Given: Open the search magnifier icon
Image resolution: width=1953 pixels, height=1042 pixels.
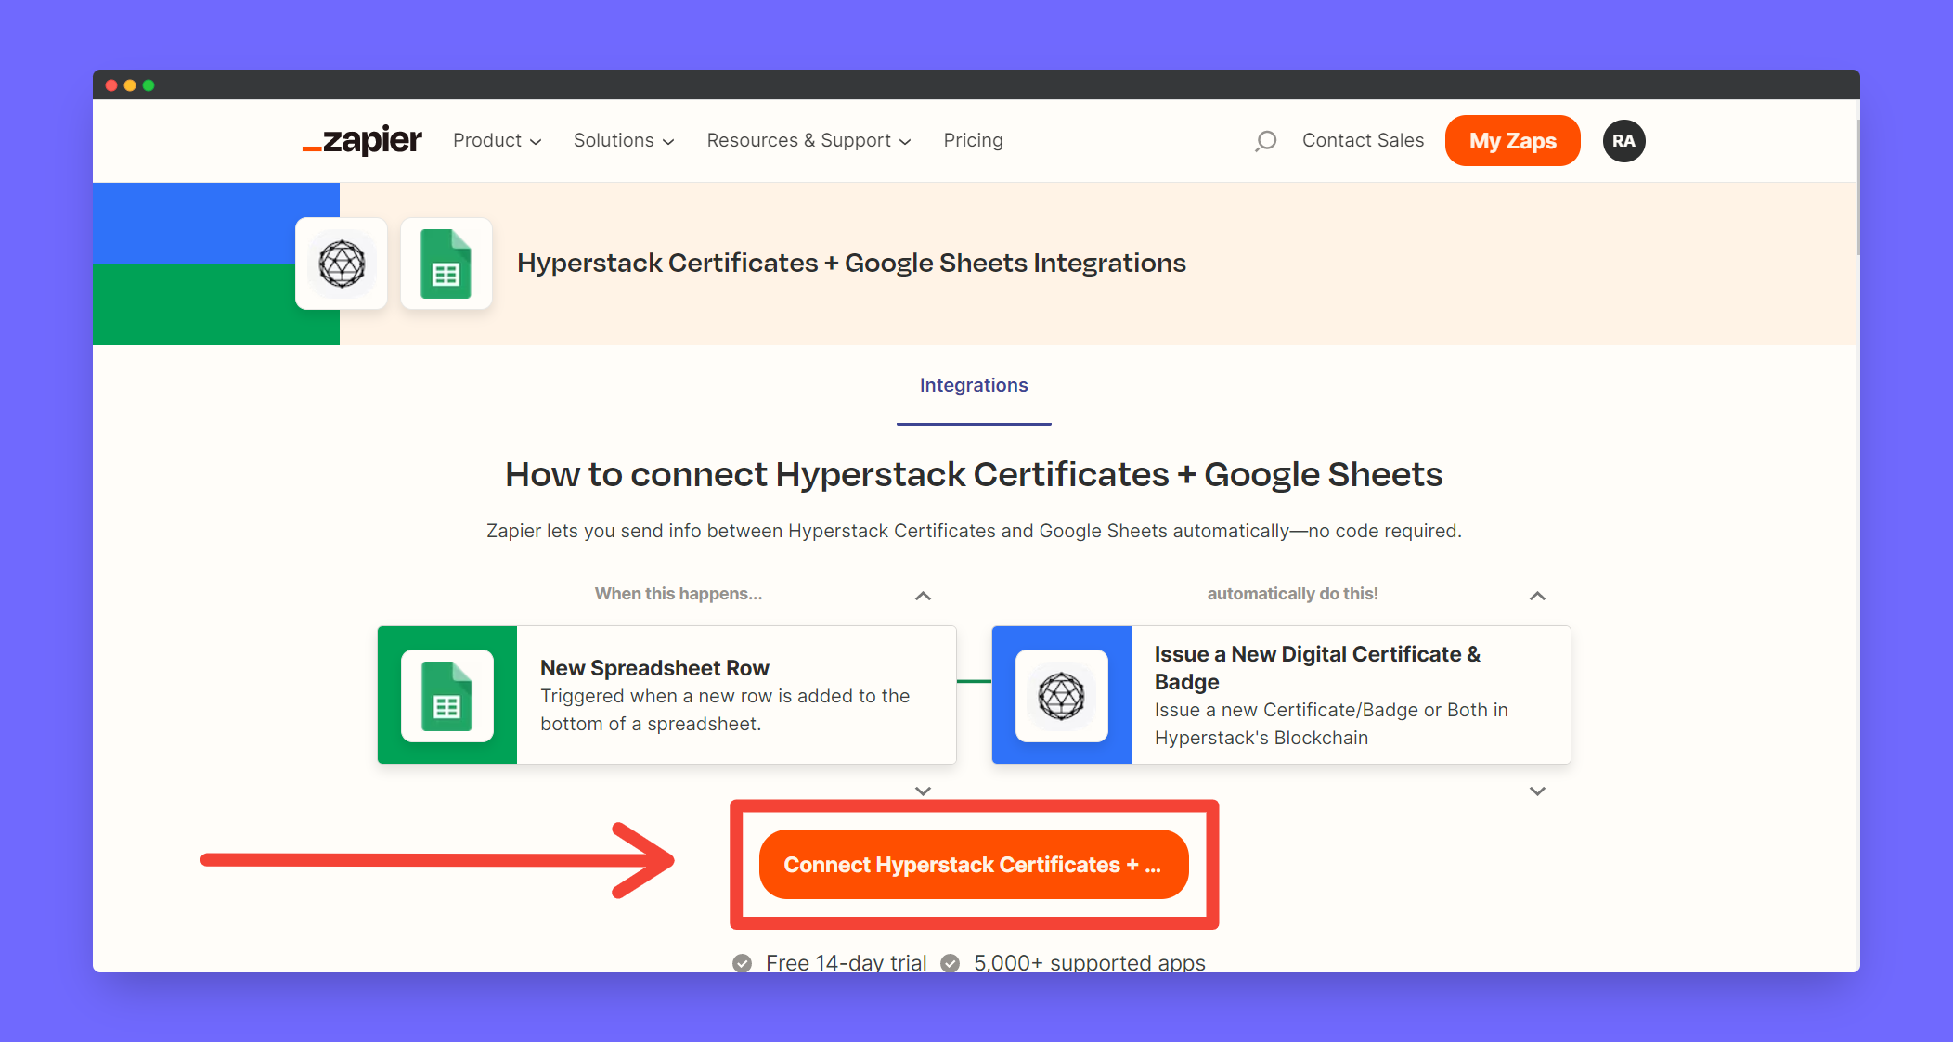Looking at the screenshot, I should (x=1265, y=141).
